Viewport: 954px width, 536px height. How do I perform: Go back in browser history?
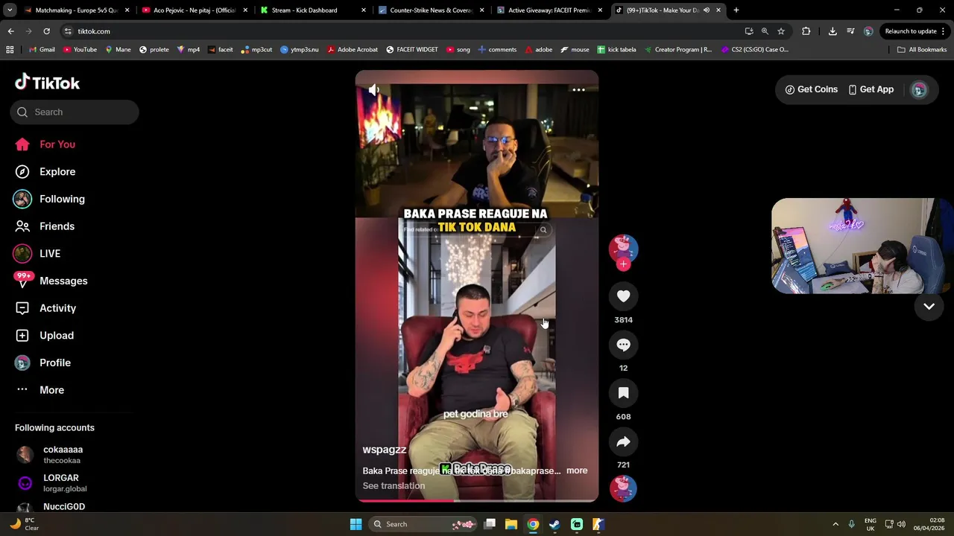(x=10, y=31)
